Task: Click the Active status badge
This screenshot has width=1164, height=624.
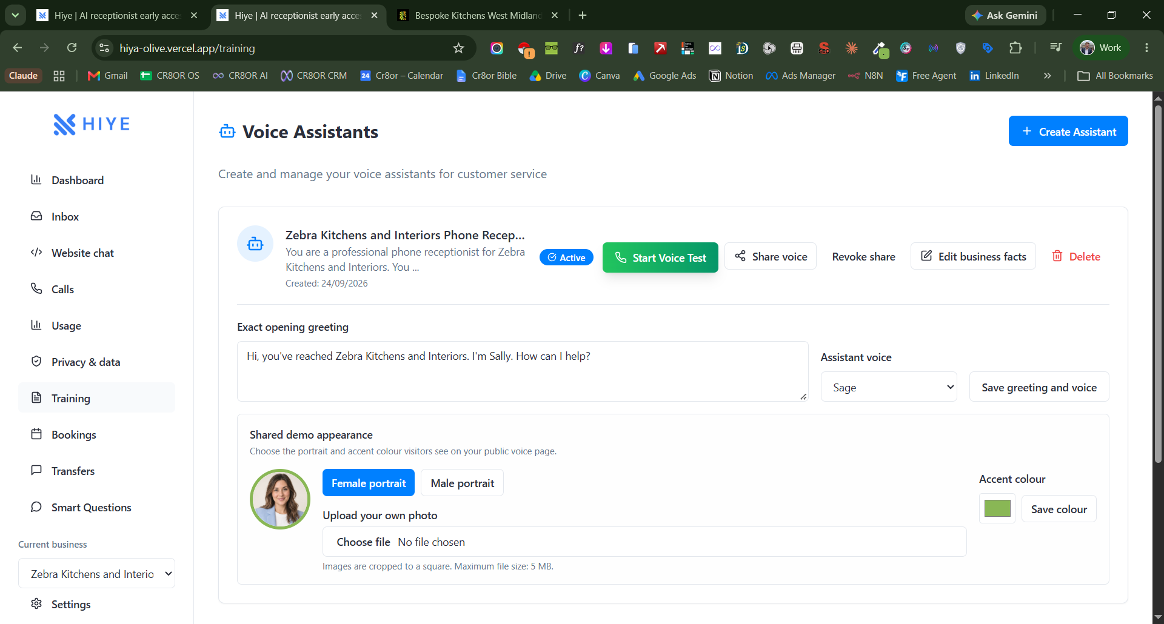Action: tap(566, 257)
